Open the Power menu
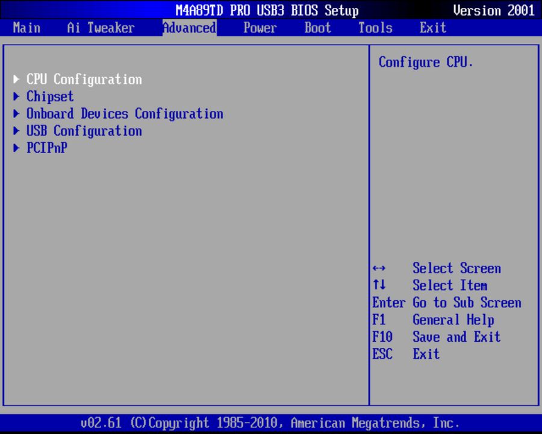542x434 pixels. 260,28
